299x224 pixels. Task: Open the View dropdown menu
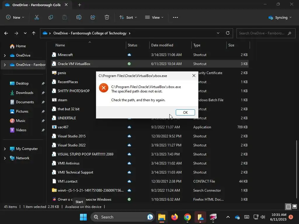154,17
